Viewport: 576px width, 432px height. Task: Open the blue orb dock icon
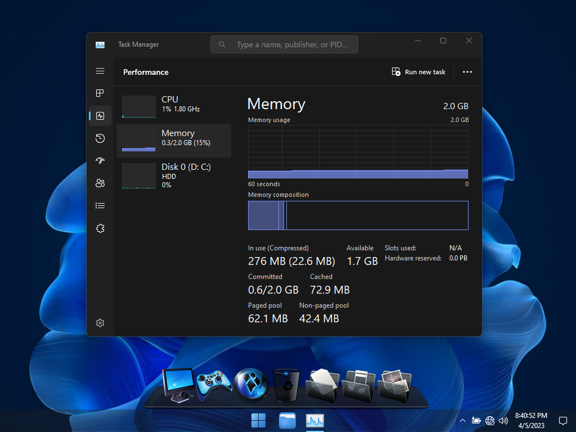(x=251, y=384)
